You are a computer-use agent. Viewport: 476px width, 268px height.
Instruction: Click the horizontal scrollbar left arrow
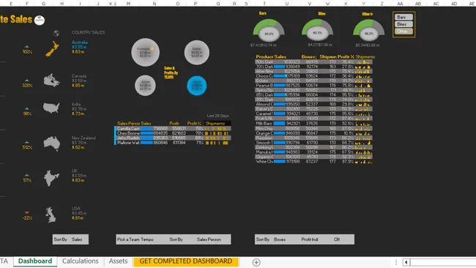coord(406,262)
